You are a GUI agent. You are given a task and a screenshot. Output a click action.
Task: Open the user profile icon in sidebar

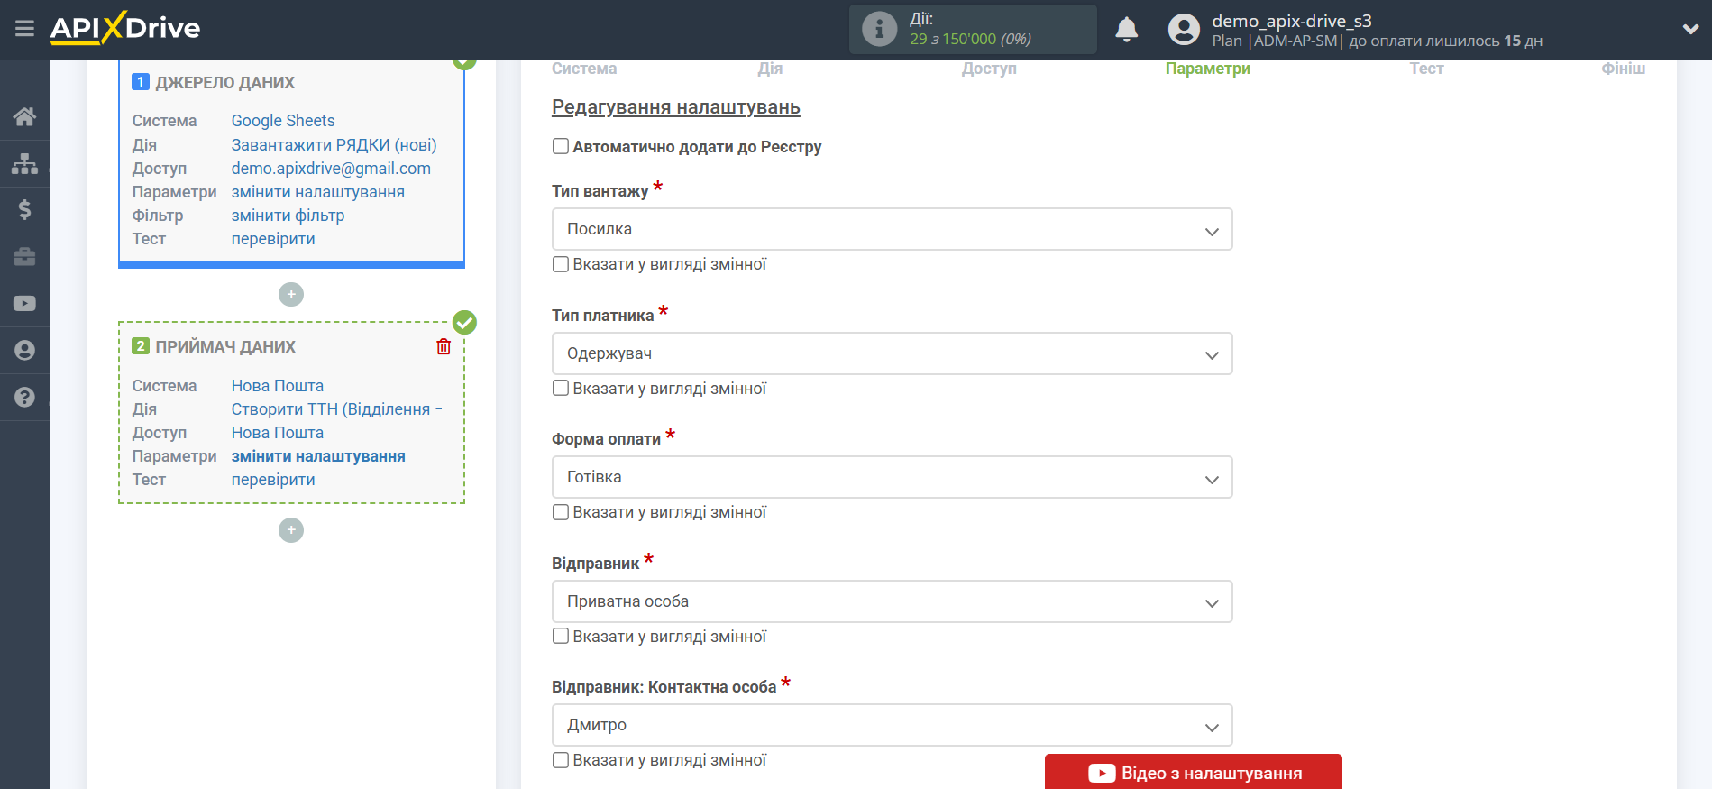click(x=24, y=351)
